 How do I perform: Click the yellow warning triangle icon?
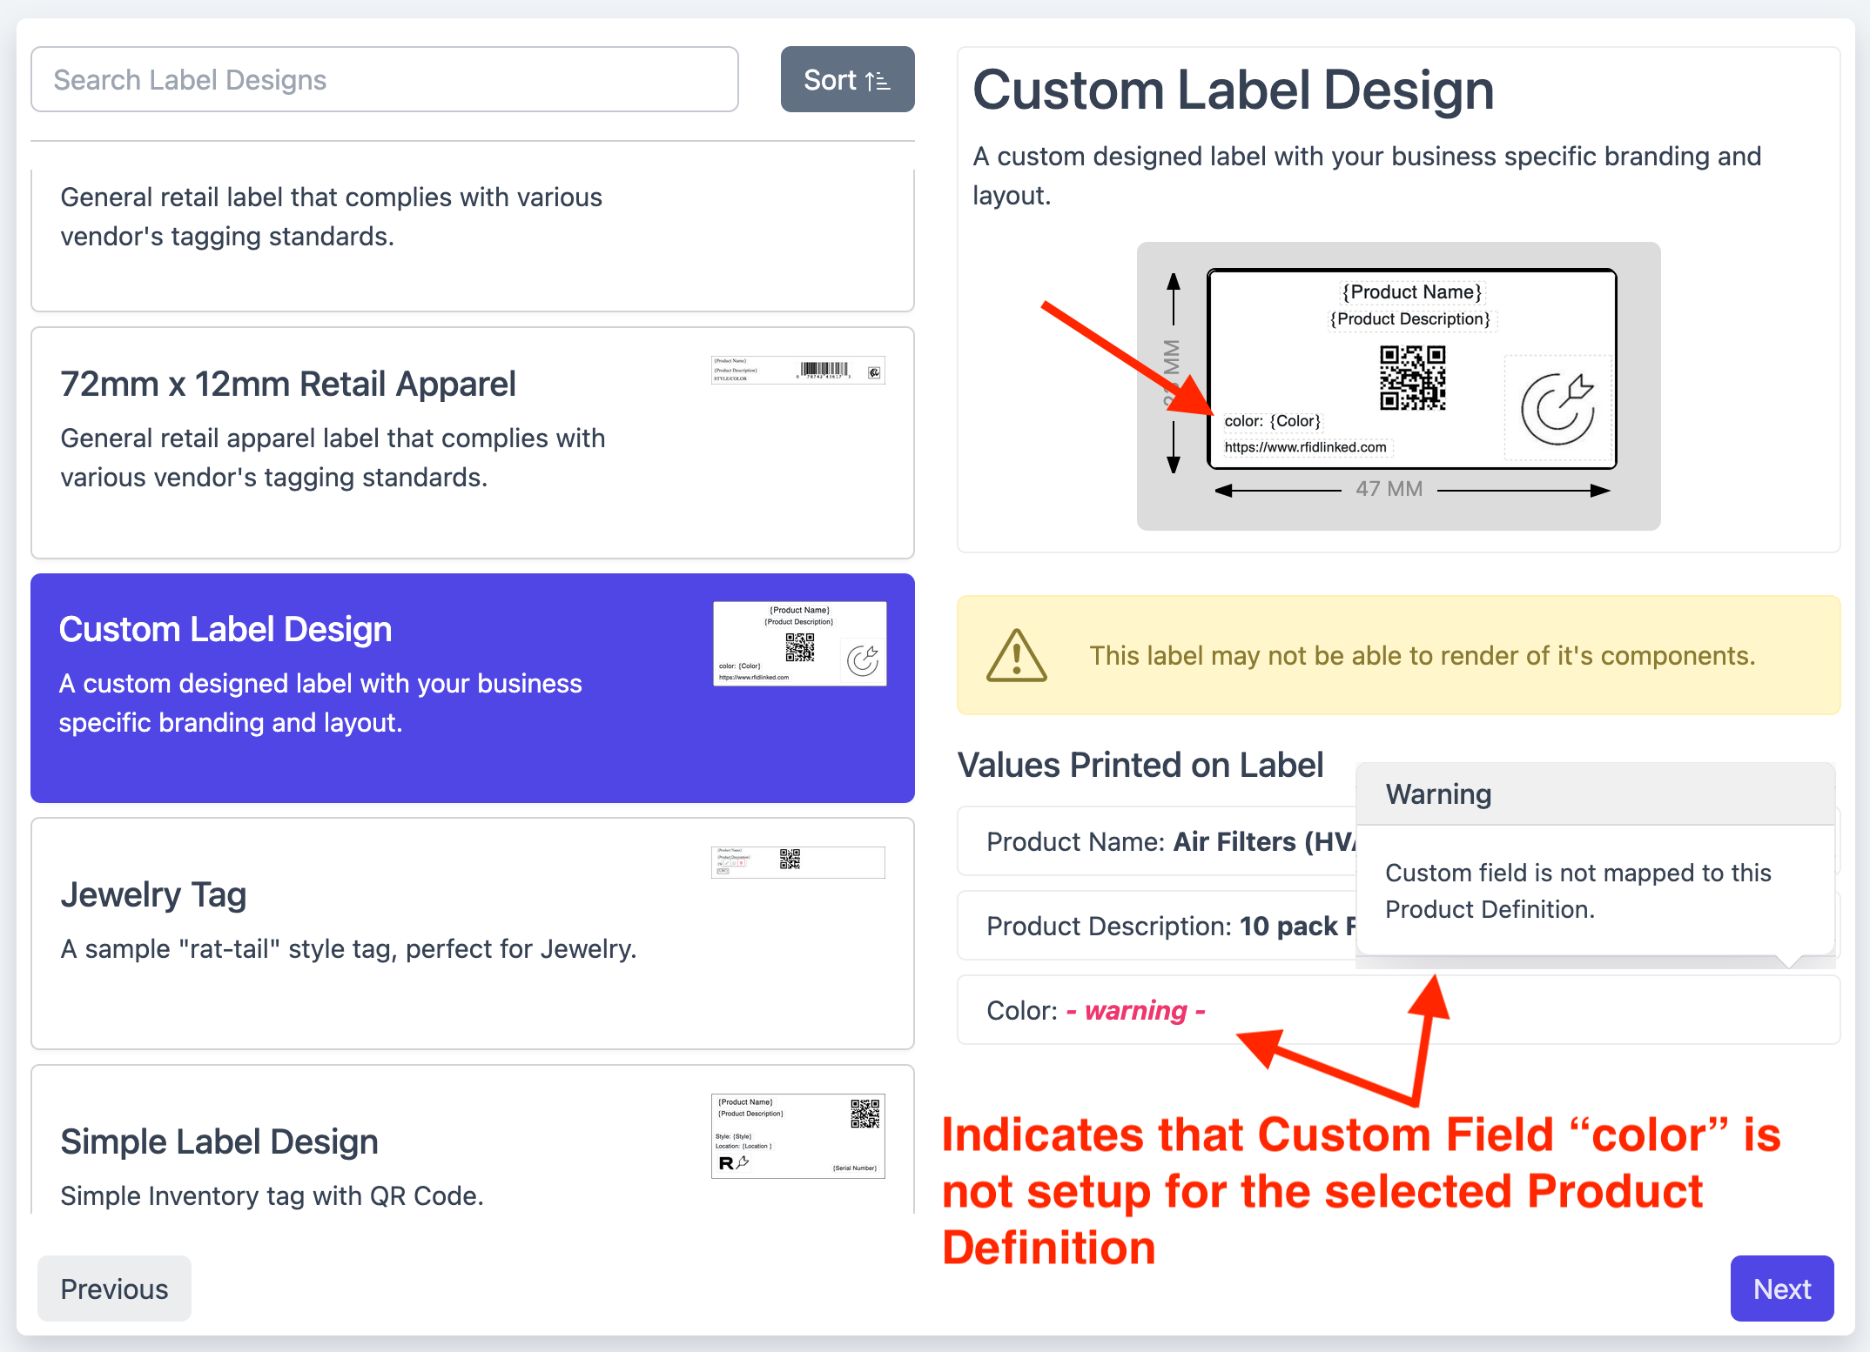pyautogui.click(x=1016, y=656)
